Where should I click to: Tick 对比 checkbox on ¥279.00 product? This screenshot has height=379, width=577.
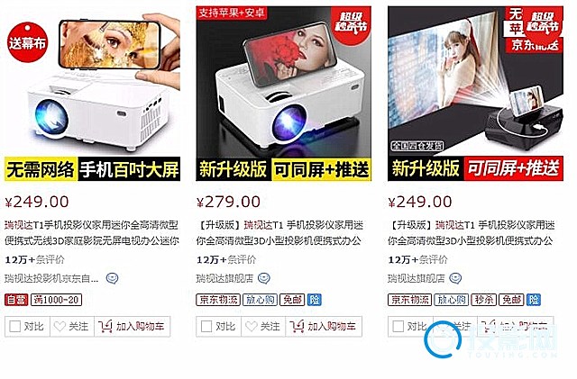click(x=206, y=326)
